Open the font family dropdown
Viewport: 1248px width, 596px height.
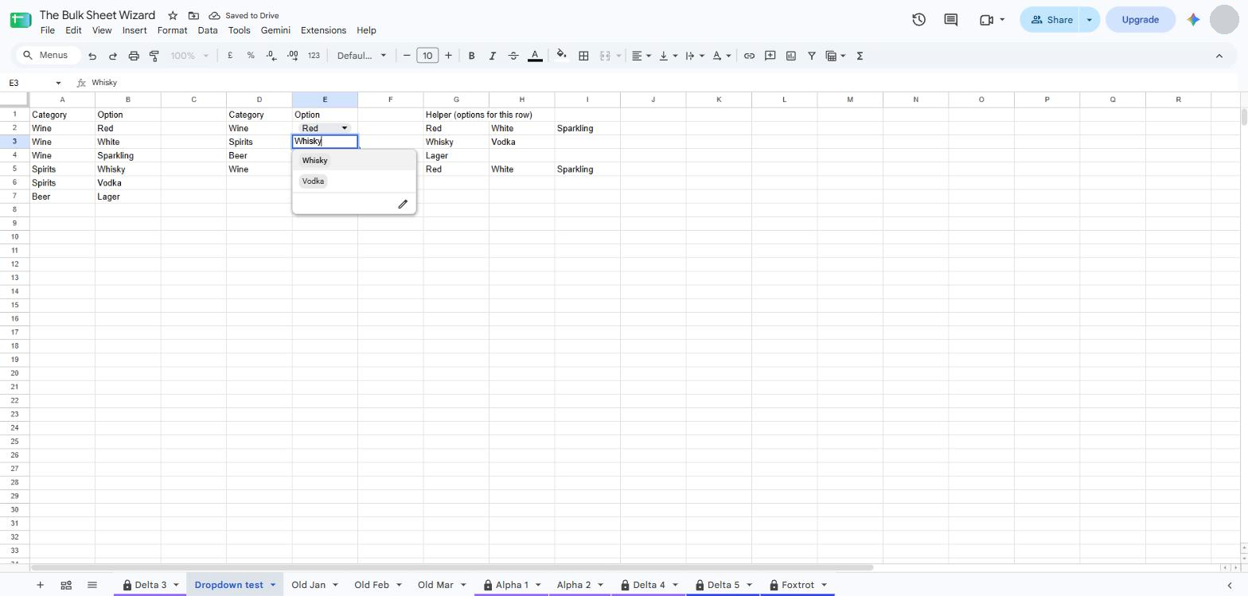tap(361, 56)
